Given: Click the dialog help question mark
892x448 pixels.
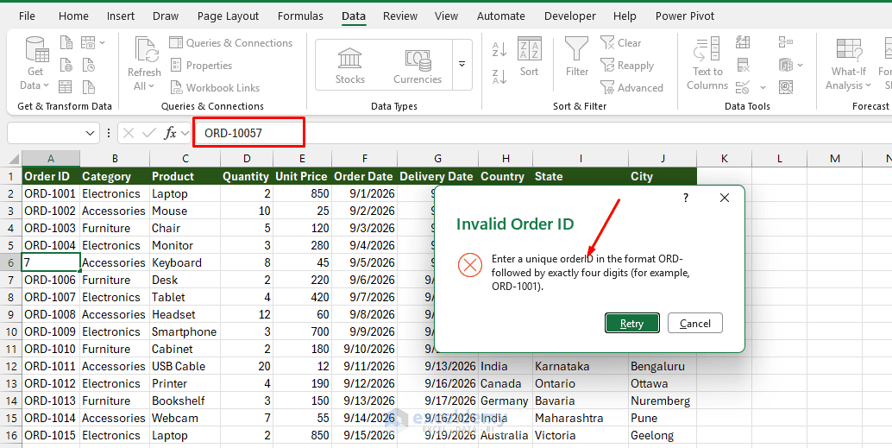Looking at the screenshot, I should click(x=686, y=198).
